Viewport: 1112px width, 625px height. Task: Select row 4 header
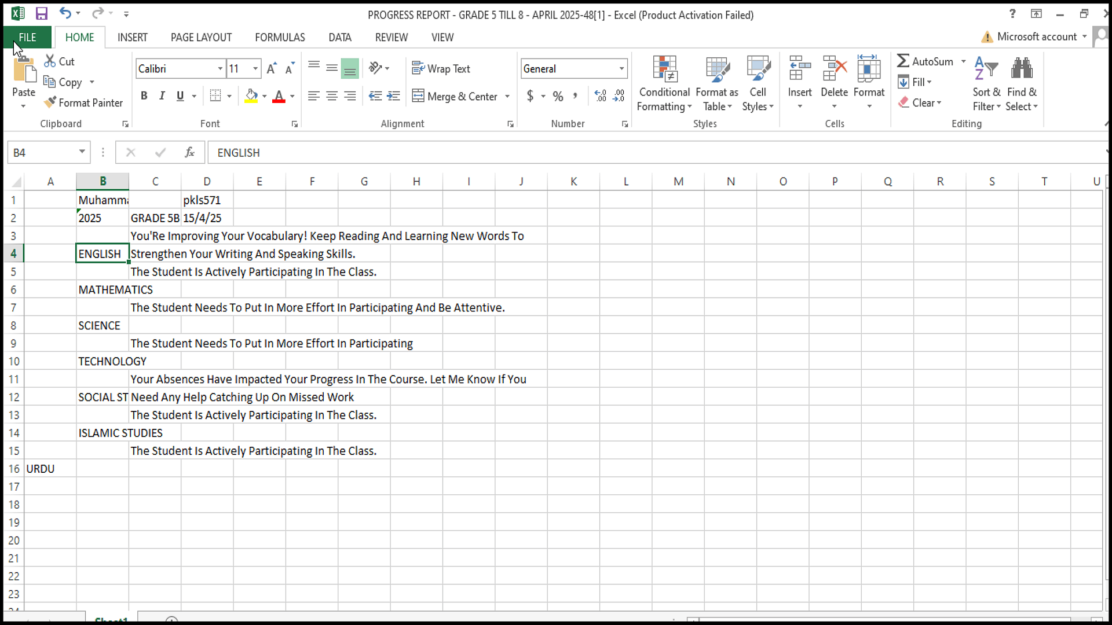coord(13,253)
